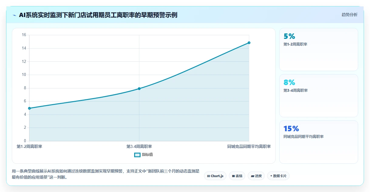This screenshot has height=192, width=370.
Task: Click the x-axis label 第1-2周离职率
Action: pos(29,146)
